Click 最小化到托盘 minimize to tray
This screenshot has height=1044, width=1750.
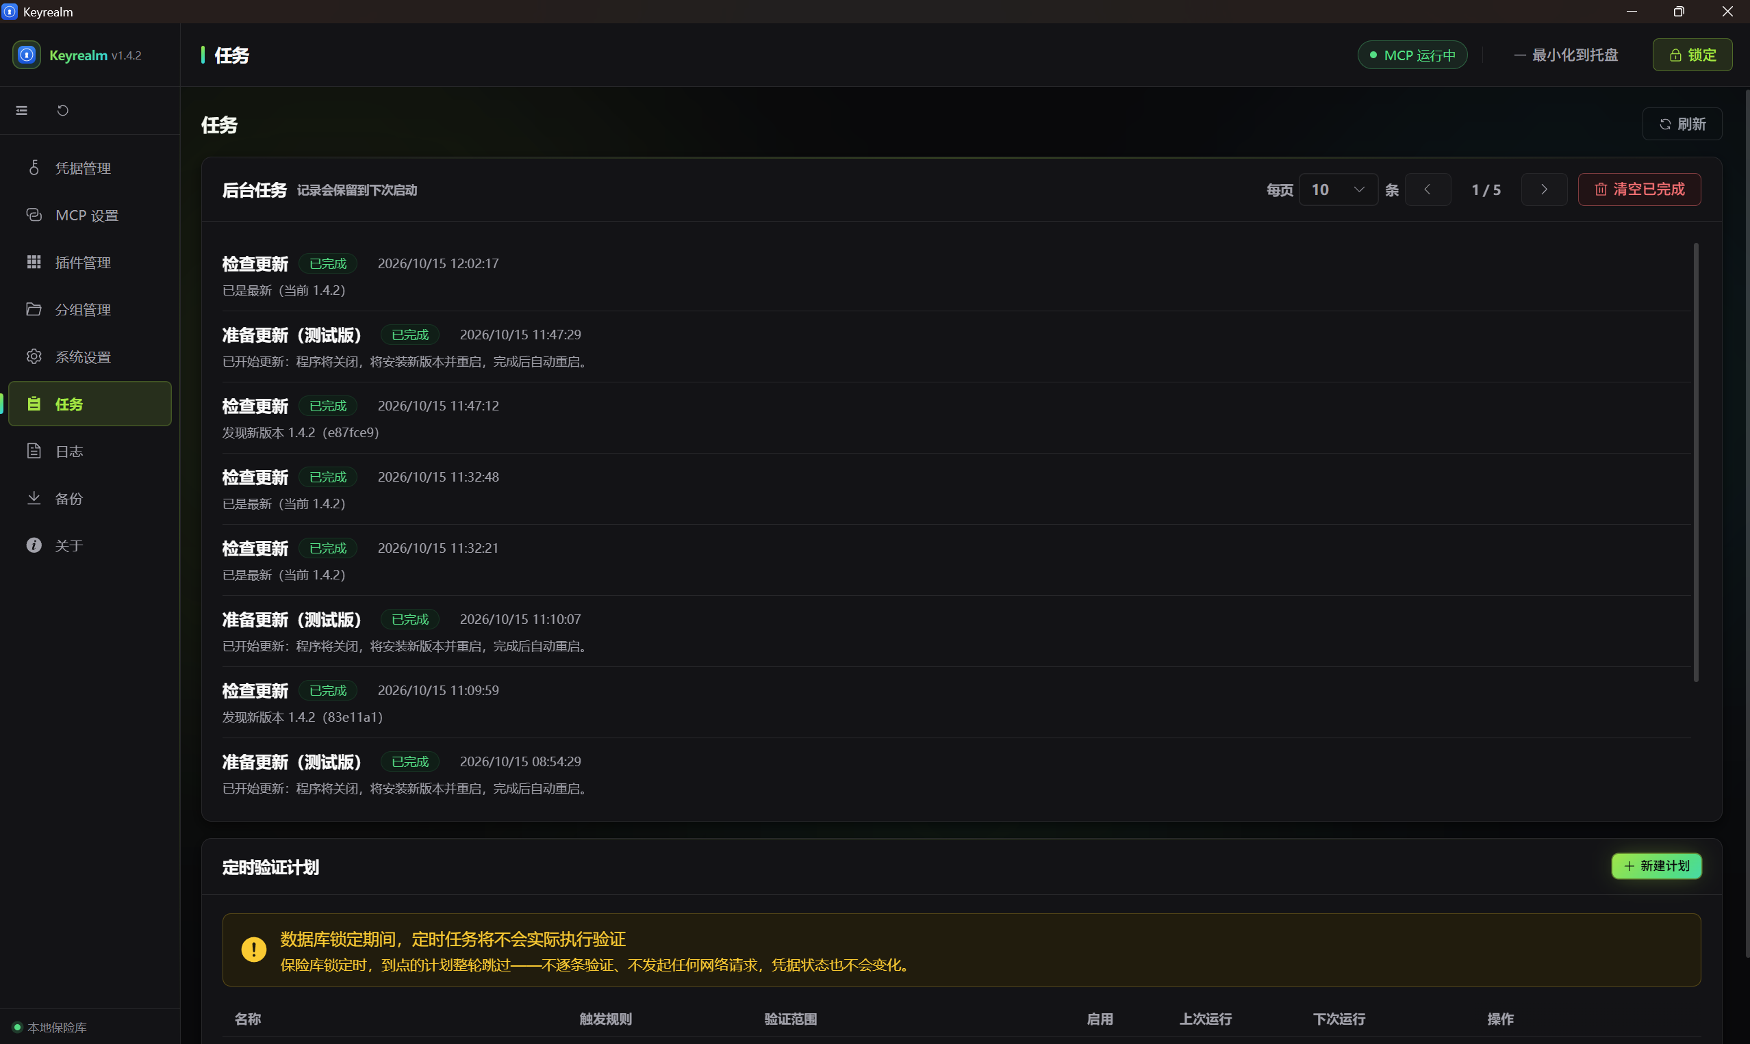pos(1567,55)
